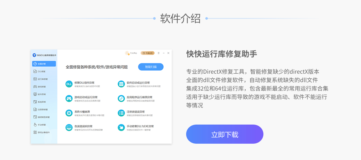Open the 个人中心 user avatar icon
Image resolution: width=361 pixels, height=160 pixels.
pos(127,53)
